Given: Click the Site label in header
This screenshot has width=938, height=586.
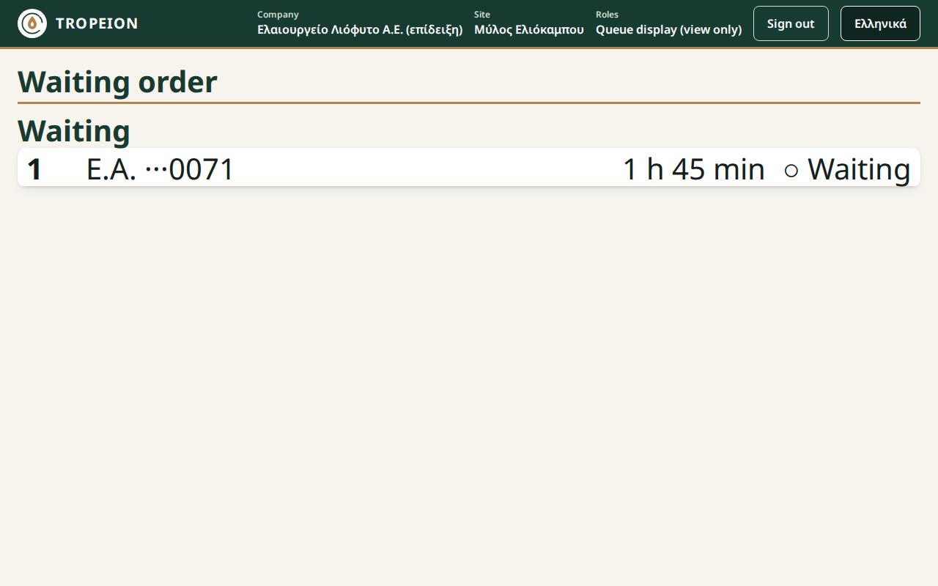Looking at the screenshot, I should click(482, 14).
